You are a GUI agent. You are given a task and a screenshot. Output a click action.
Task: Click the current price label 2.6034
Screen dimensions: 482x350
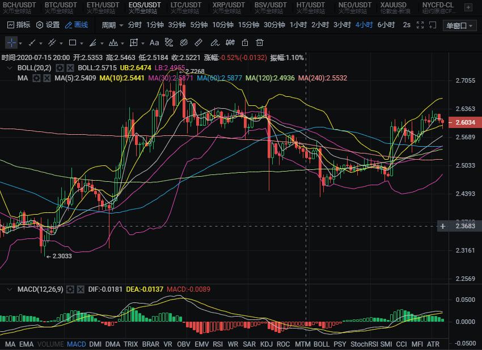pos(465,122)
